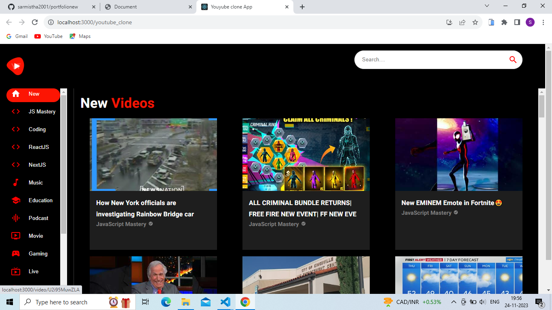
Task: Open the Rainbow Bridge news video thumbnail
Action: click(153, 155)
